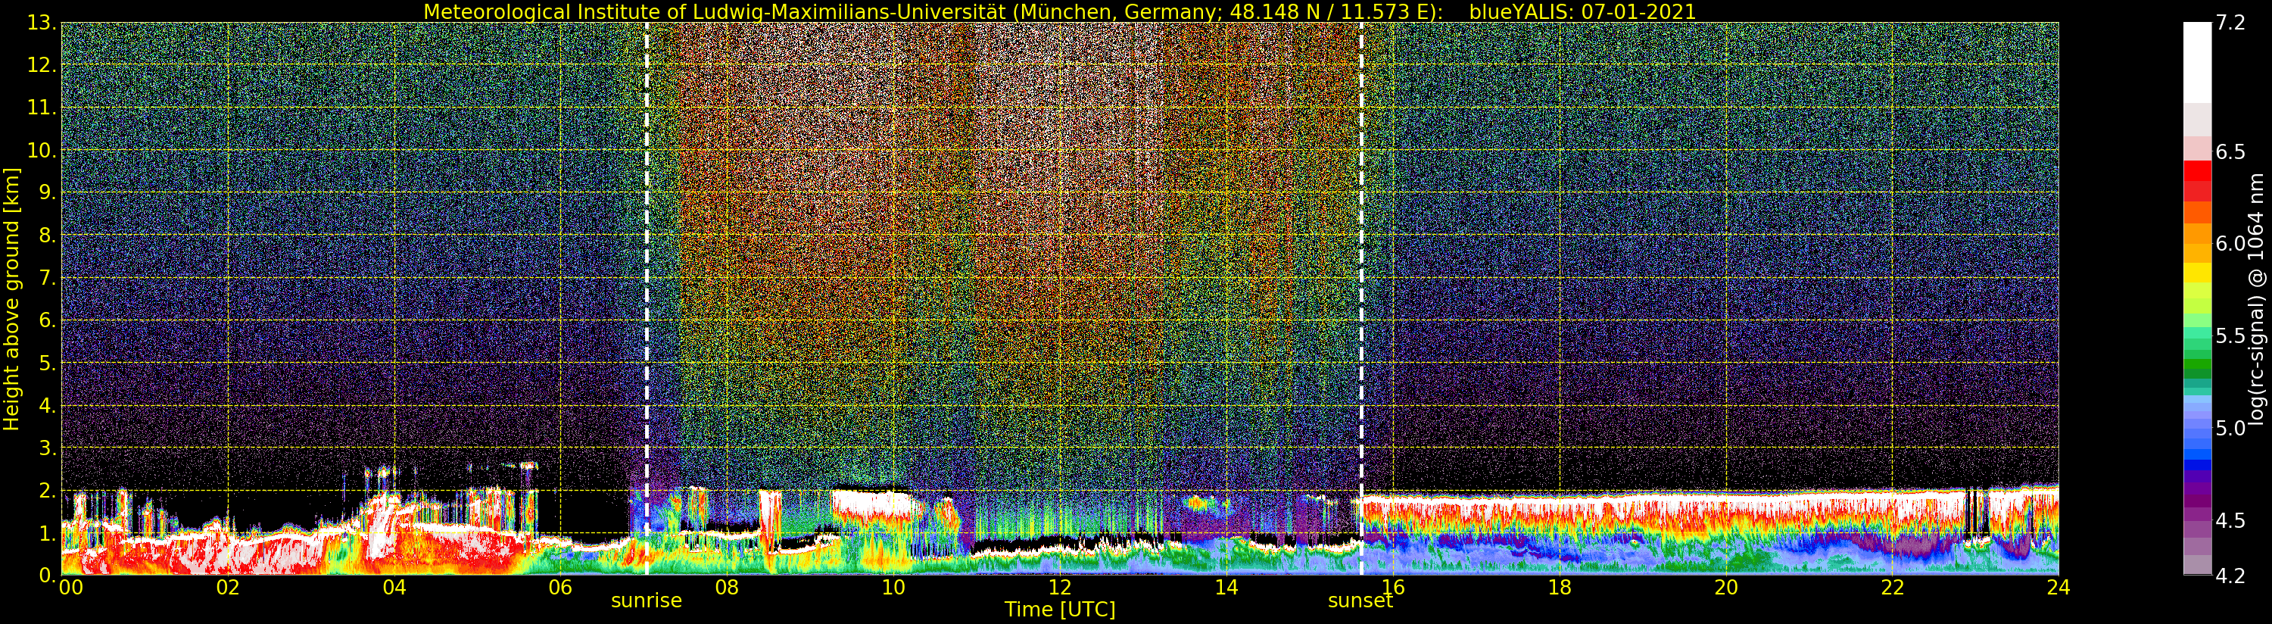Click the "6." height axis tick

[x=49, y=320]
